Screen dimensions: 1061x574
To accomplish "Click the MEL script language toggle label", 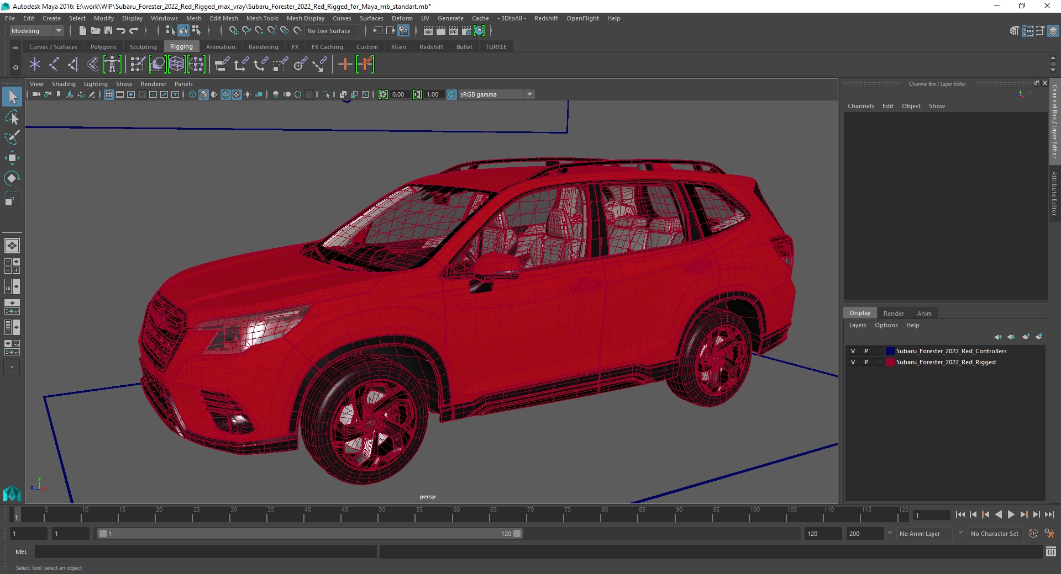I will click(21, 552).
